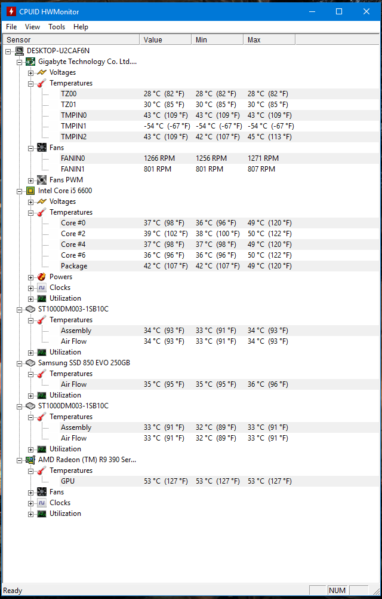The image size is (382, 599).
Task: Select the TMPIN1 sensor row
Action: pyautogui.click(x=219, y=126)
